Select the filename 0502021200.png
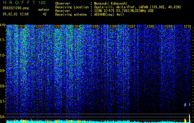The width and height of the screenshot is (194, 123). tap(16, 8)
